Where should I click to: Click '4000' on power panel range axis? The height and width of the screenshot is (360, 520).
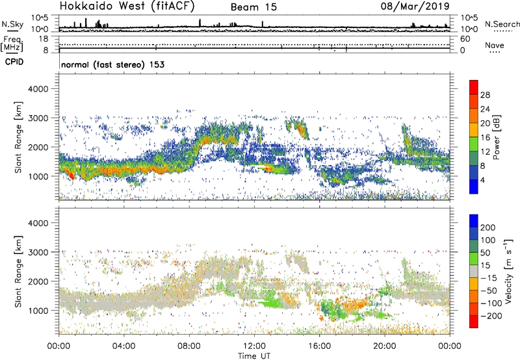[x=38, y=89]
